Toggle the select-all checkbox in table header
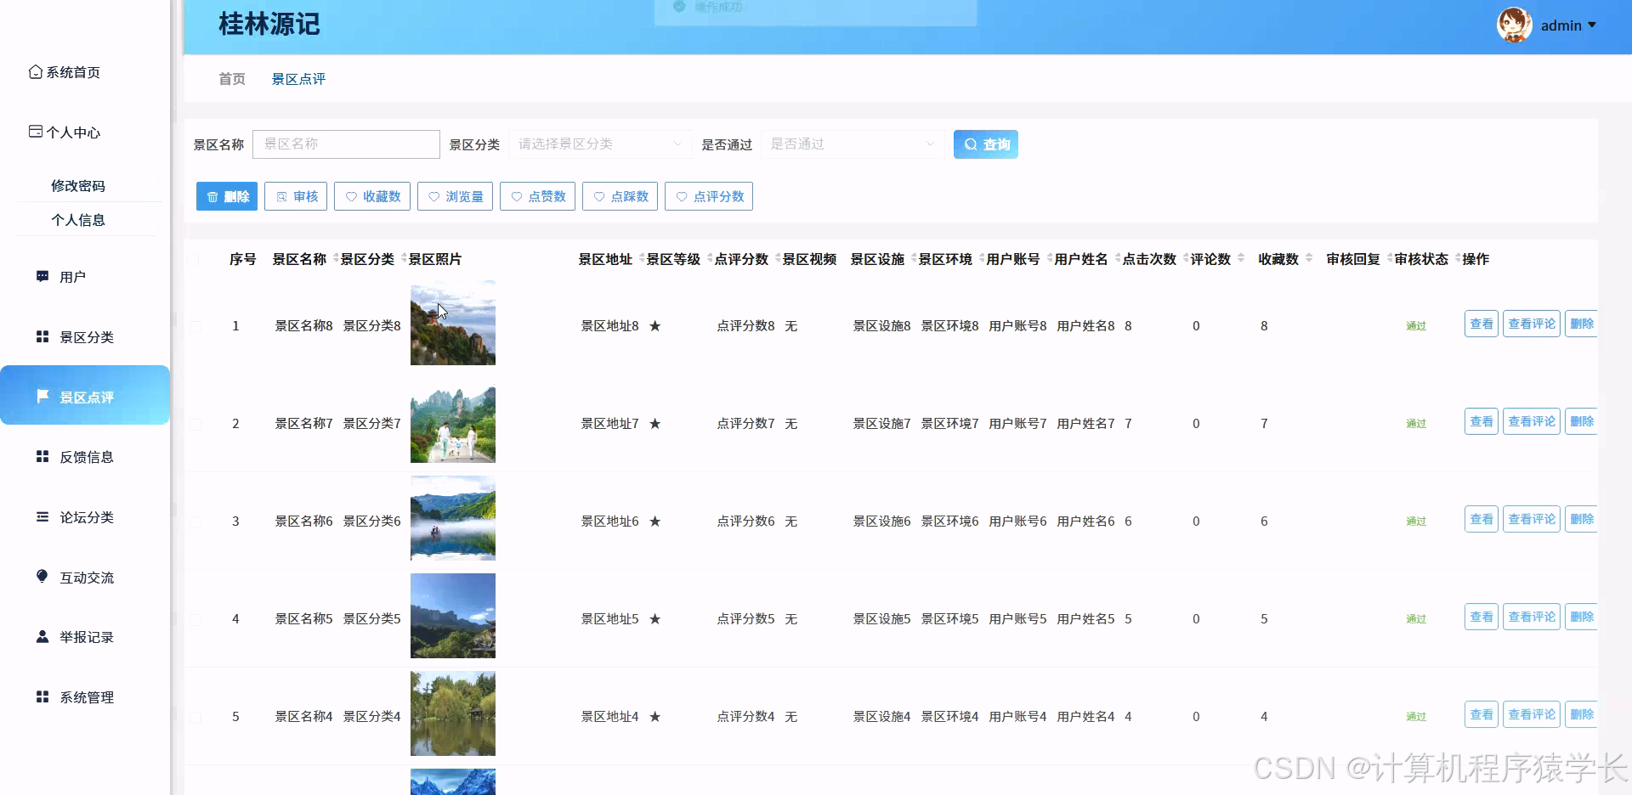Viewport: 1632px width, 795px height. tap(194, 259)
